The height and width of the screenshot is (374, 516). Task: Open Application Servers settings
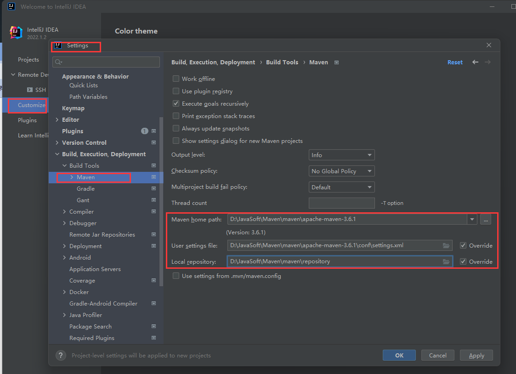(95, 269)
